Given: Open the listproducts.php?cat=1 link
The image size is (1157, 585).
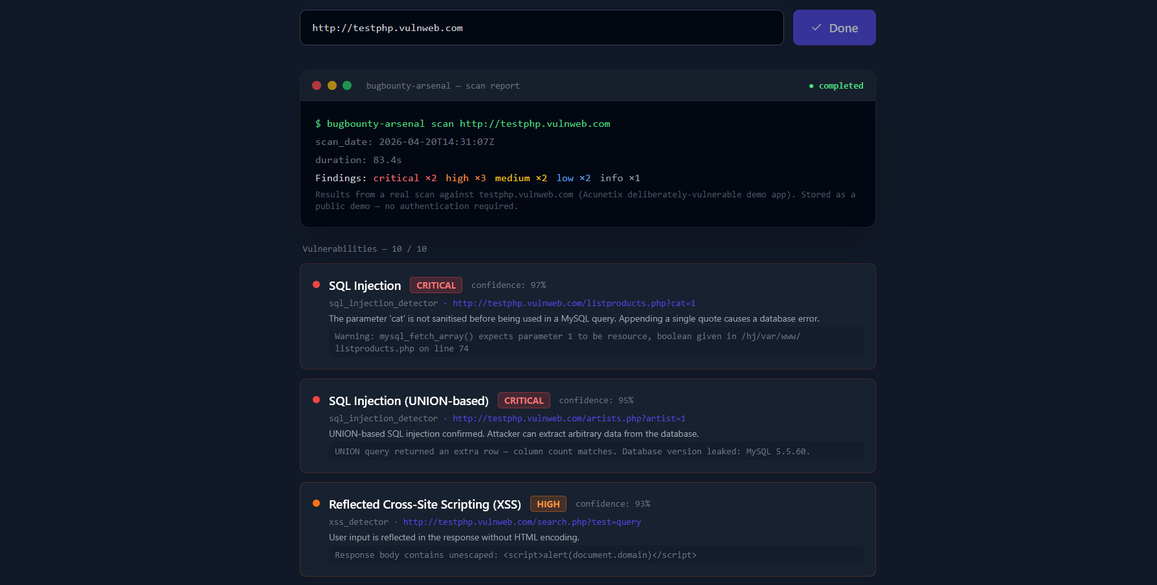Looking at the screenshot, I should coord(574,304).
